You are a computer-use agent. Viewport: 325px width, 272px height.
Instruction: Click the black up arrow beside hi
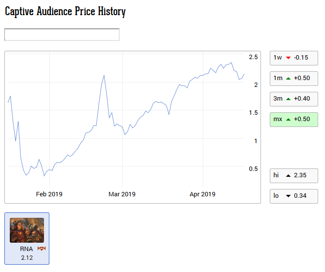(288, 175)
